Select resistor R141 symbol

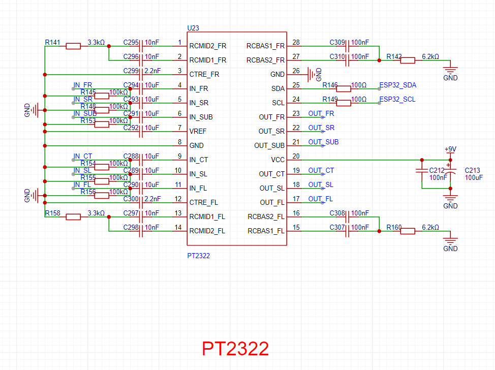[73, 46]
